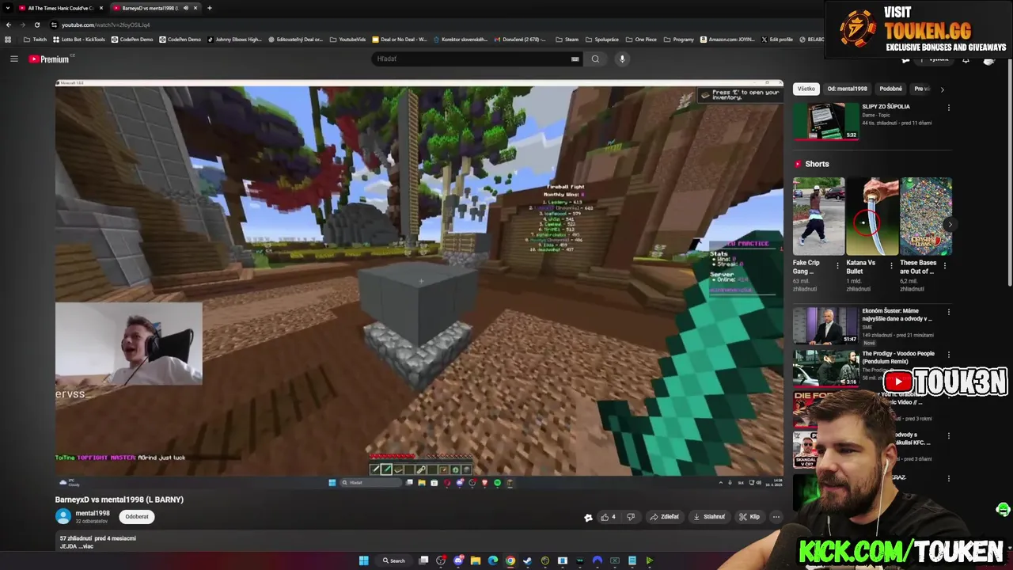Open options for the Ekonóm Šuster video
Screen dimensions: 1013x570
pos(949,312)
